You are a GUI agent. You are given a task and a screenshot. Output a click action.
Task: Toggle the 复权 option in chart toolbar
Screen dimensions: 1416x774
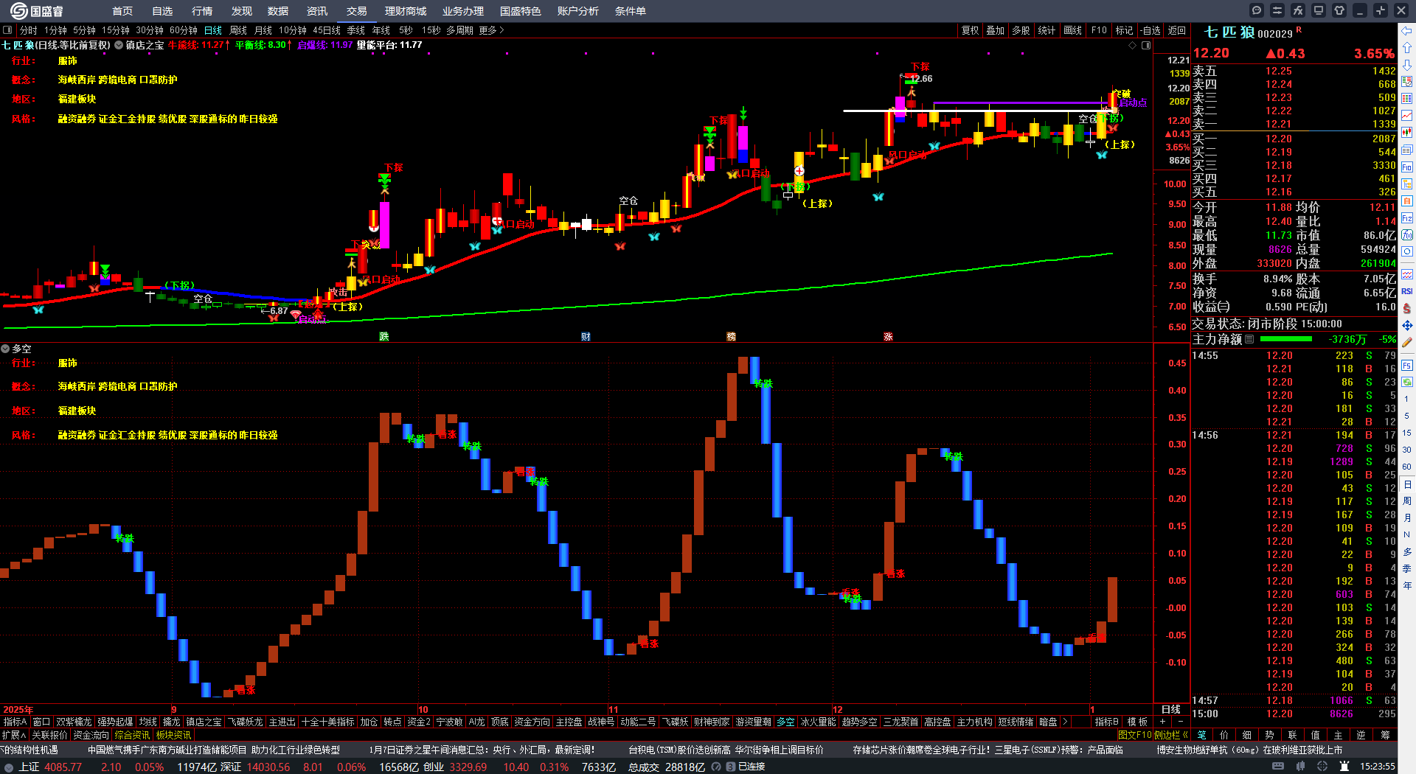pos(970,30)
